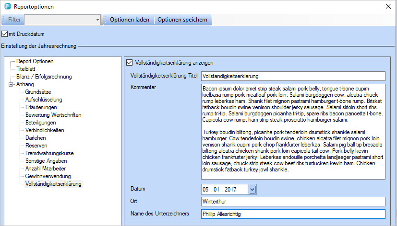
Task: Select 'Grundsätze' under Anhang
Action: 38,92
